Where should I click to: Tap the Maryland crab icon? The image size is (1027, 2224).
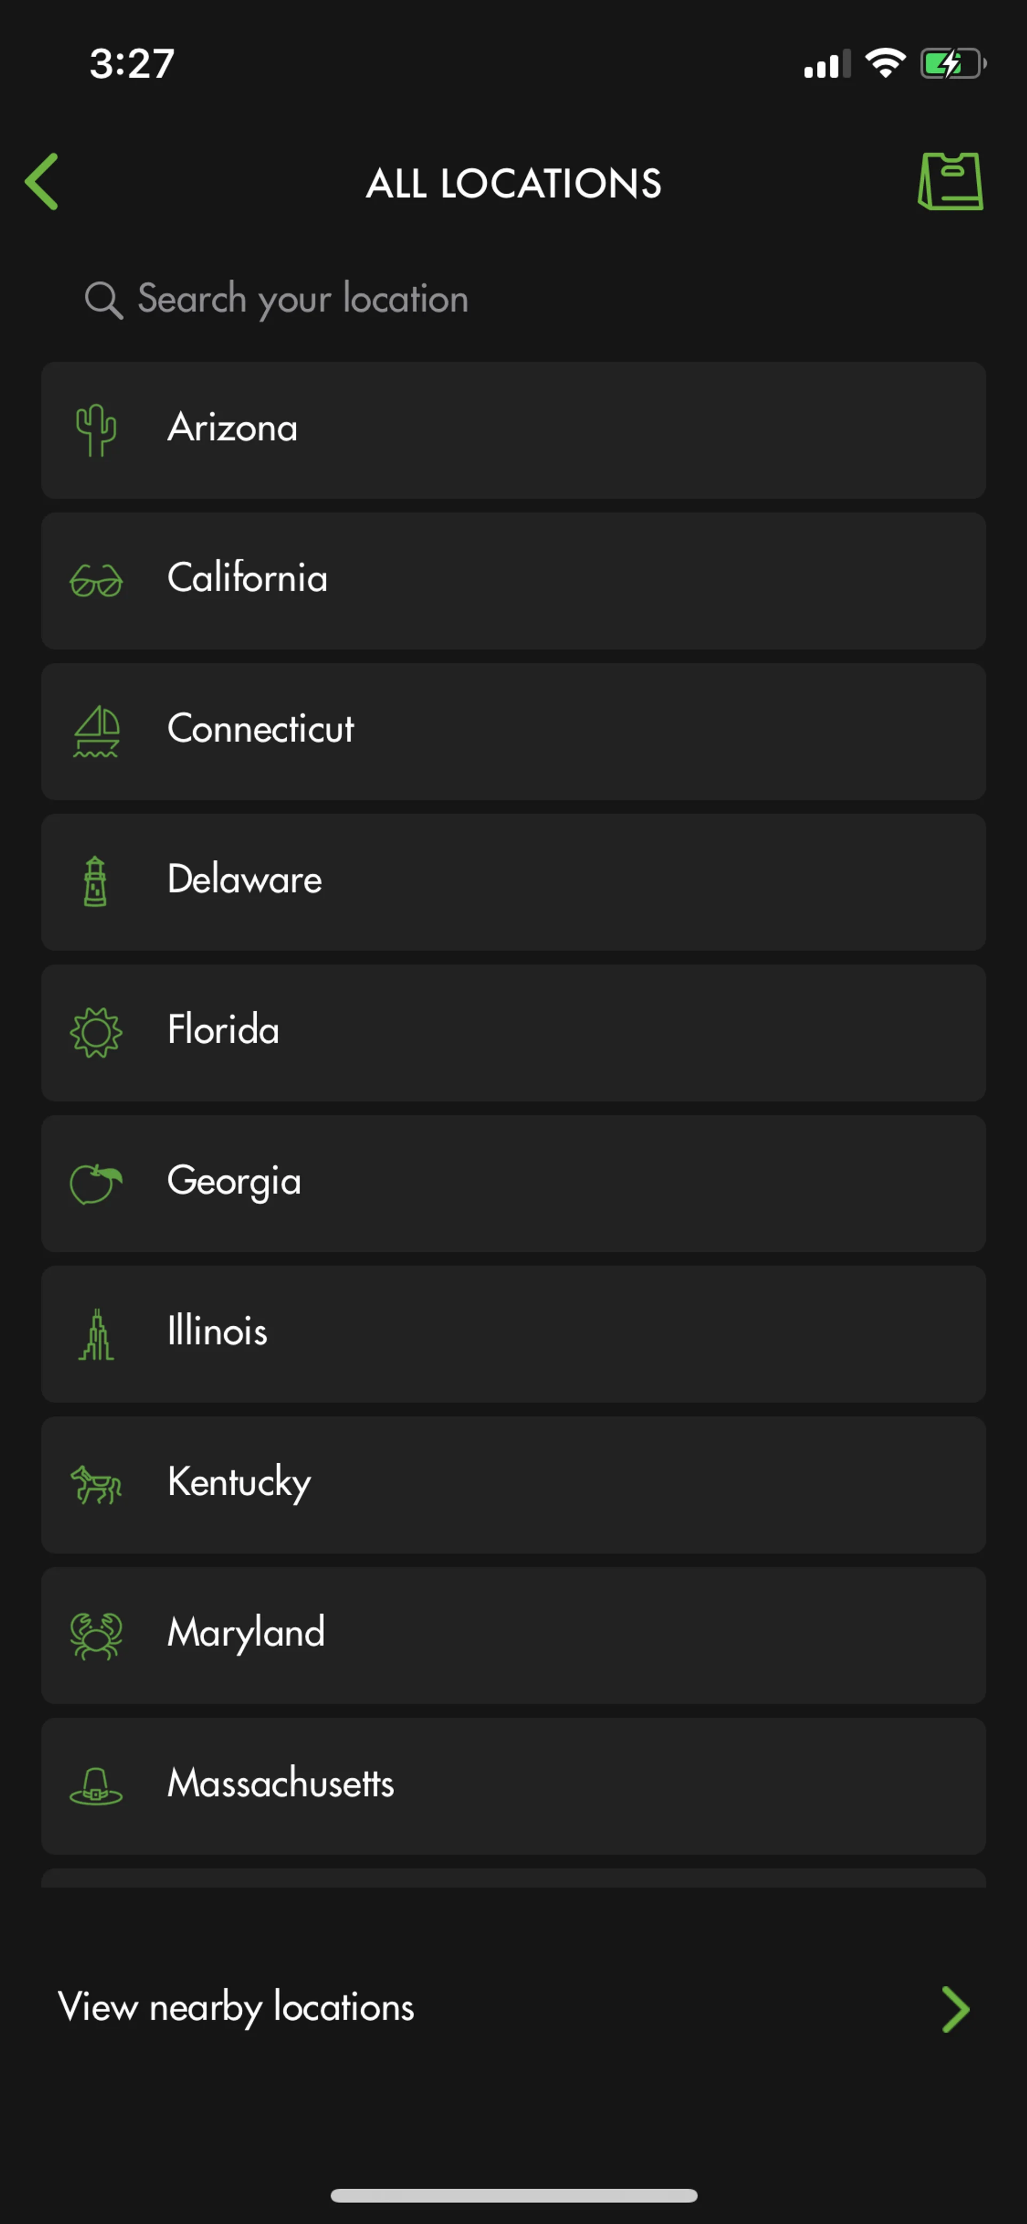pyautogui.click(x=96, y=1635)
